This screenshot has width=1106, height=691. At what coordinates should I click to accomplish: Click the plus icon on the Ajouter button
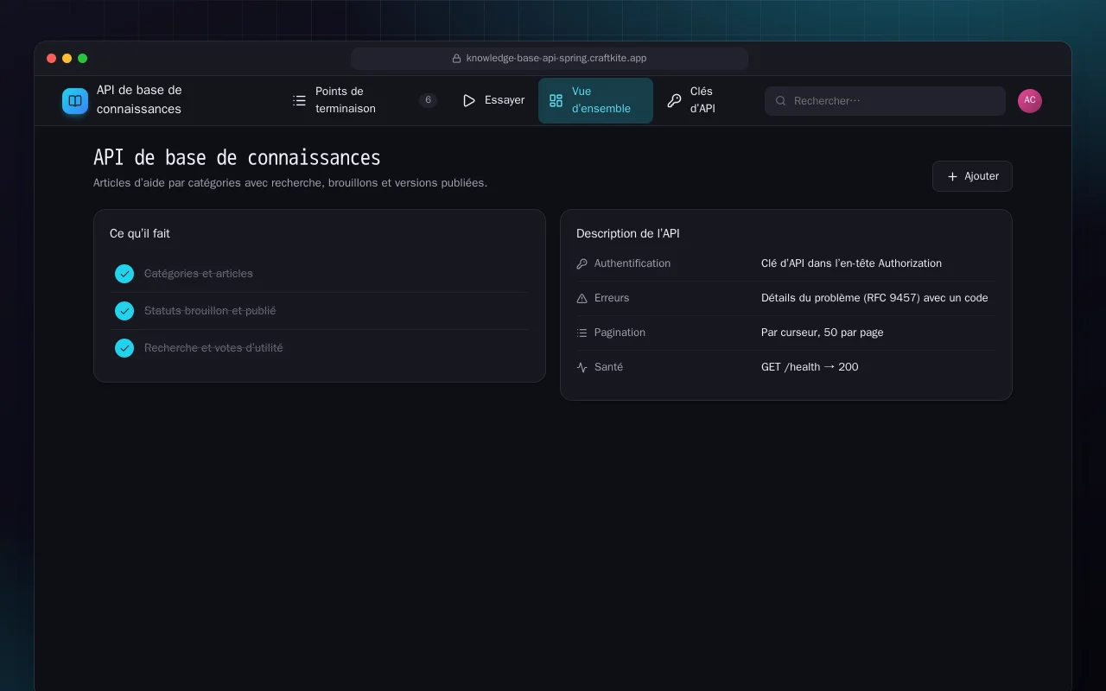pyautogui.click(x=952, y=176)
